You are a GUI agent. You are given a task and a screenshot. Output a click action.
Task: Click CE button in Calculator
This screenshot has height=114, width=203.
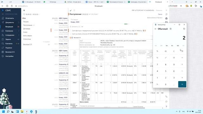[166, 51]
